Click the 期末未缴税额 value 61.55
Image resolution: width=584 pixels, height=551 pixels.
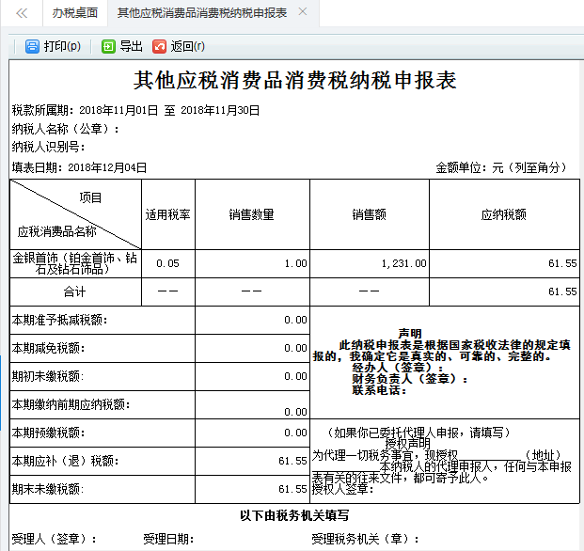coord(292,489)
